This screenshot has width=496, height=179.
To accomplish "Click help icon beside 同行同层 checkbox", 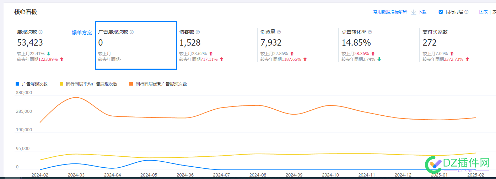I will [467, 12].
